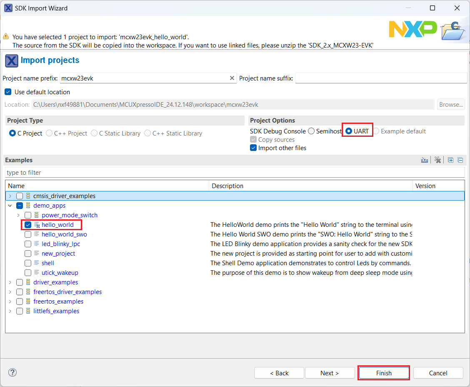The image size is (470, 387).
Task: Check the power_mode_switch checkbox
Action: (x=28, y=215)
